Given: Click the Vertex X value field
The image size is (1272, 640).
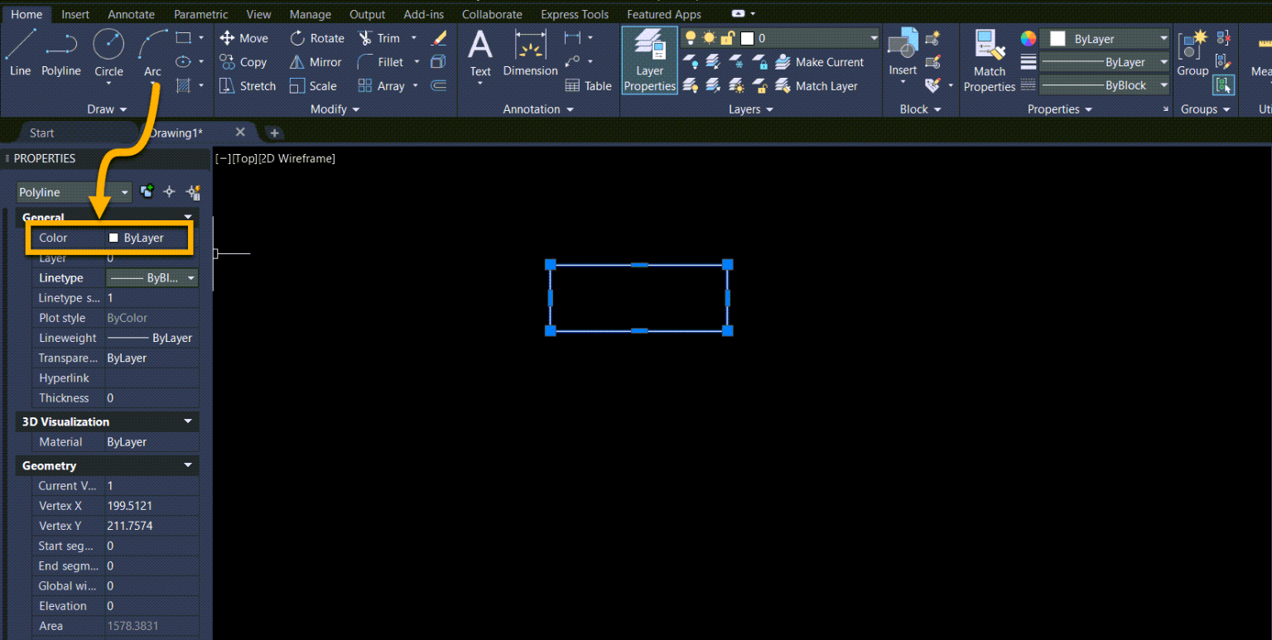Looking at the screenshot, I should tap(149, 506).
